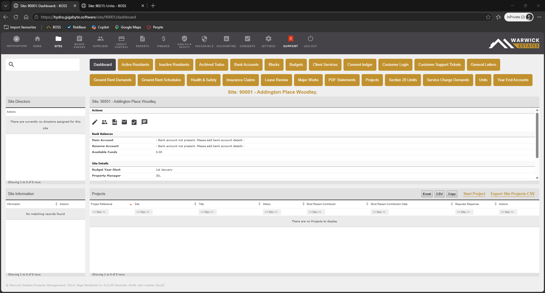Click the comment note icon in Actions
The width and height of the screenshot is (545, 293).
(x=144, y=122)
